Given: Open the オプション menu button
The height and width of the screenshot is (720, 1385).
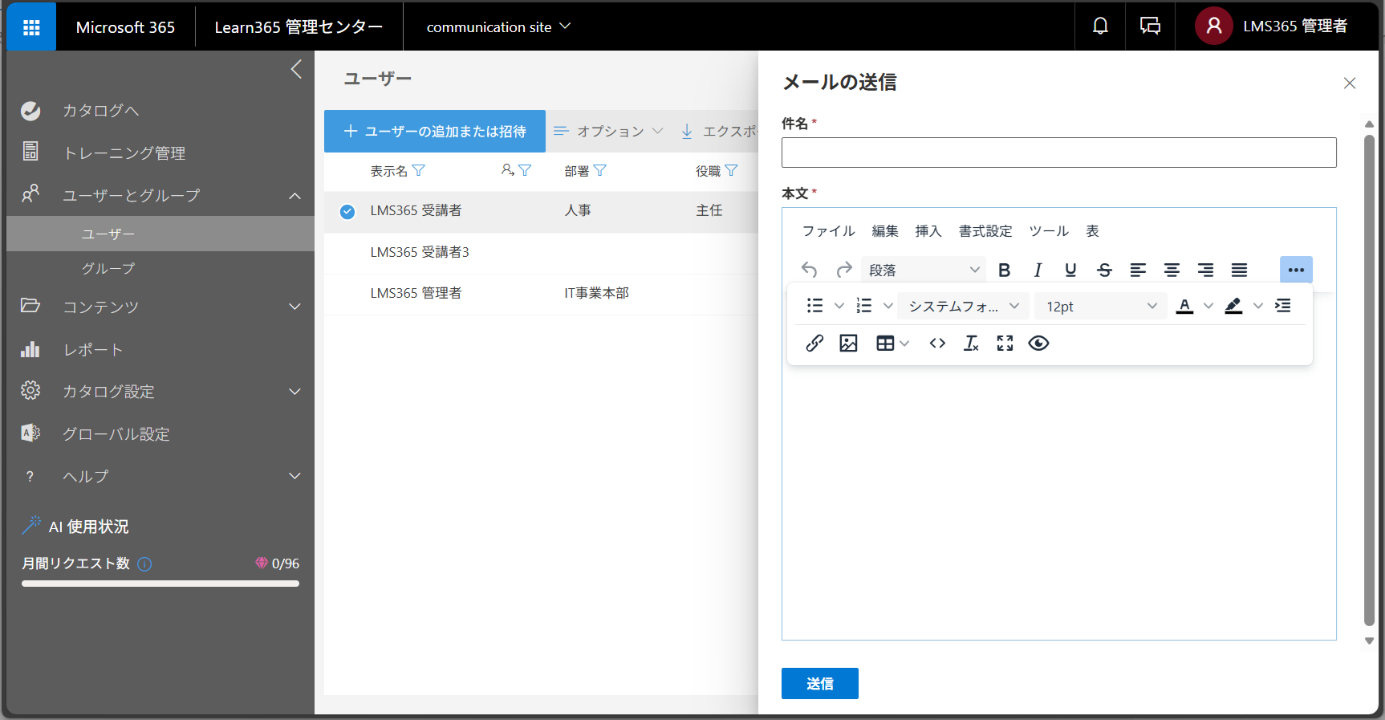Looking at the screenshot, I should coord(609,131).
